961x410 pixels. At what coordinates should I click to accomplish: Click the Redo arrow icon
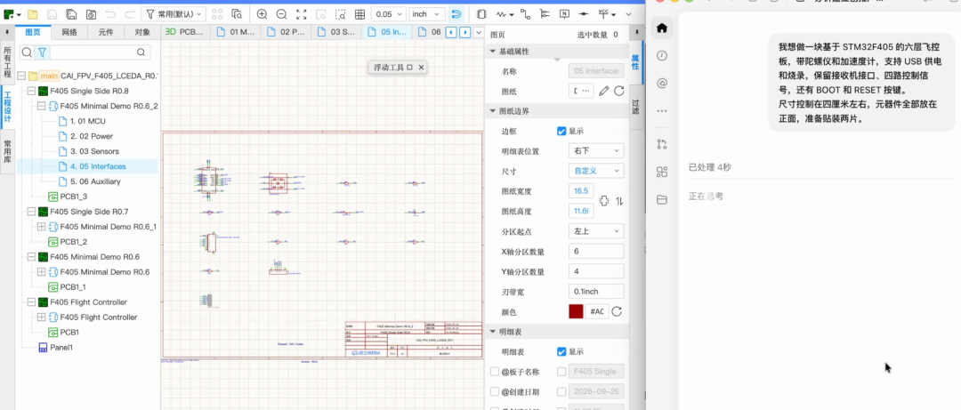129,14
